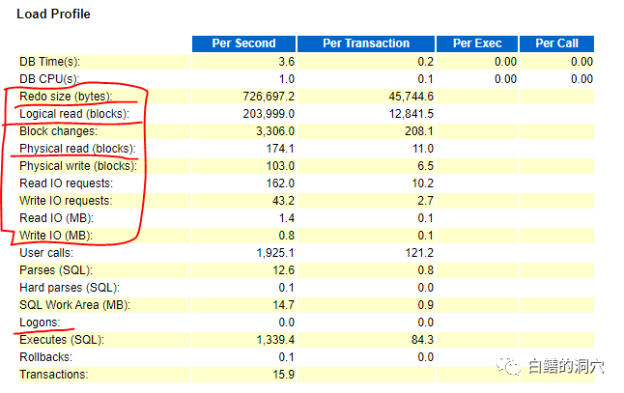
Task: Select the User calls row label
Action: (x=48, y=253)
